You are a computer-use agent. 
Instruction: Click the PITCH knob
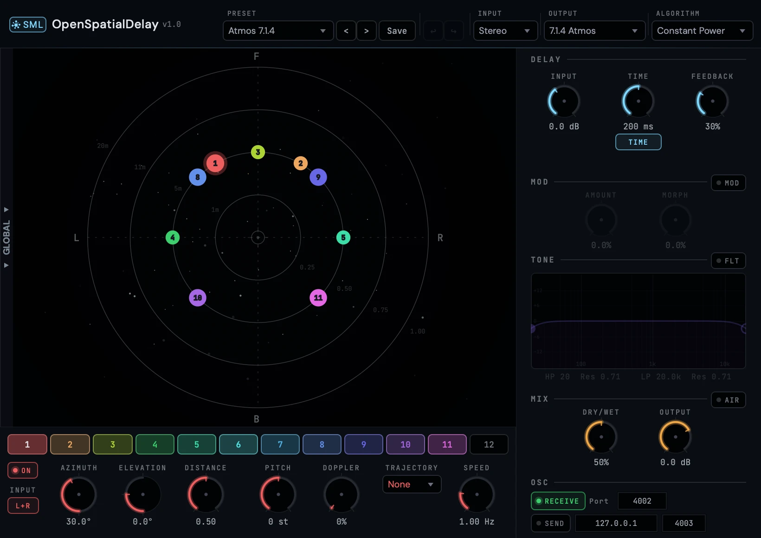278,494
